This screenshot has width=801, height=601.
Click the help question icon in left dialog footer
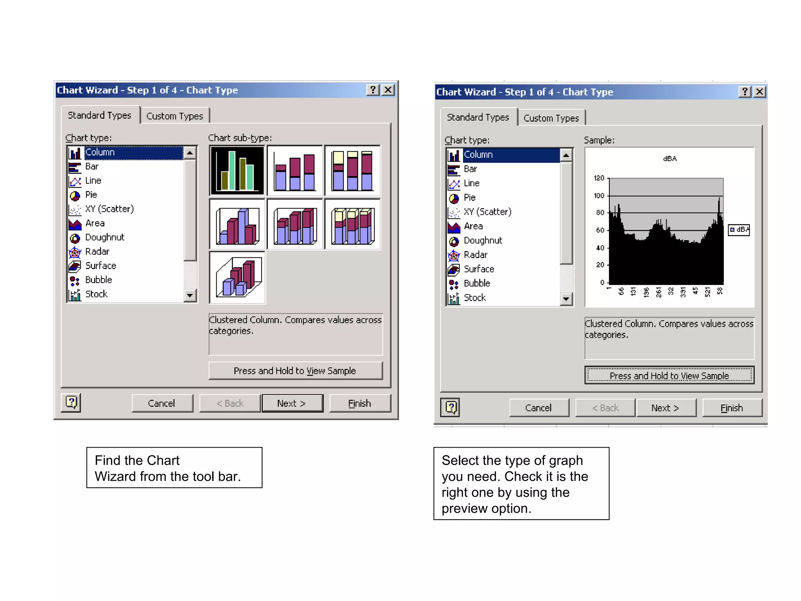[x=71, y=403]
